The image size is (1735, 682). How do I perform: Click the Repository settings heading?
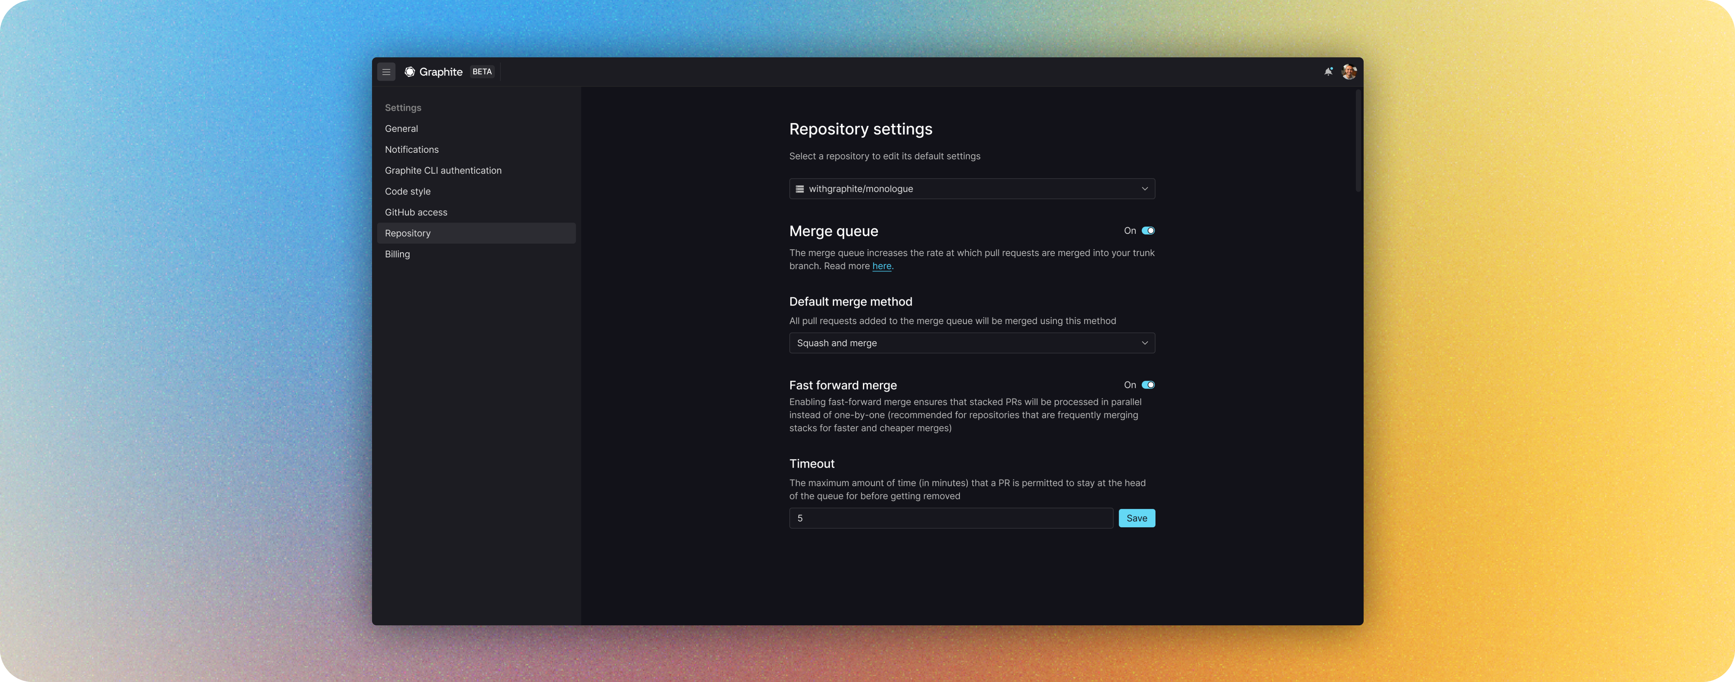tap(861, 129)
